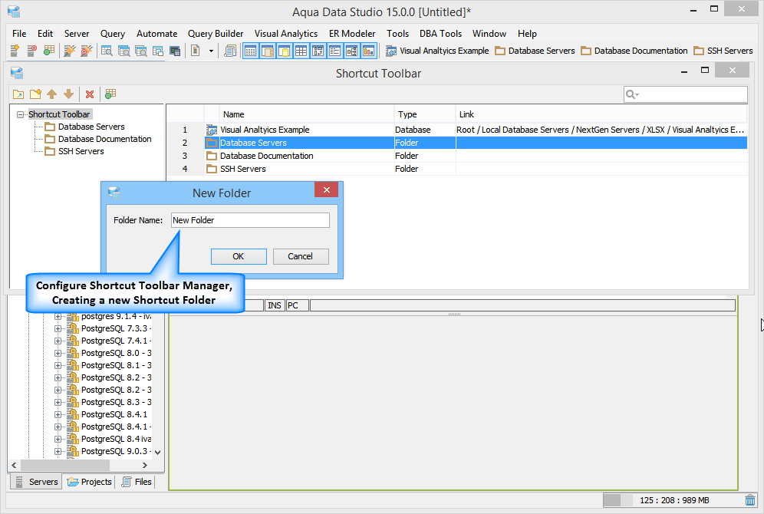Image resolution: width=764 pixels, height=514 pixels.
Task: Open the dropdown arrow next to document icon
Action: pyautogui.click(x=211, y=51)
